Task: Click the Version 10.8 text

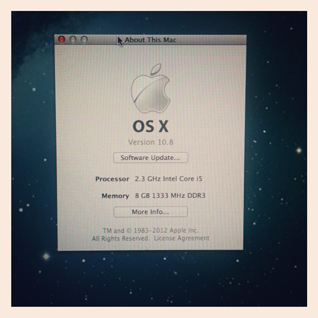Action: coord(151,142)
